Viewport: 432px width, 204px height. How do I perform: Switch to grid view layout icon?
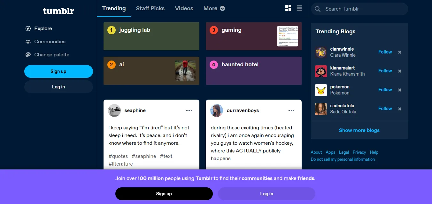pyautogui.click(x=288, y=8)
